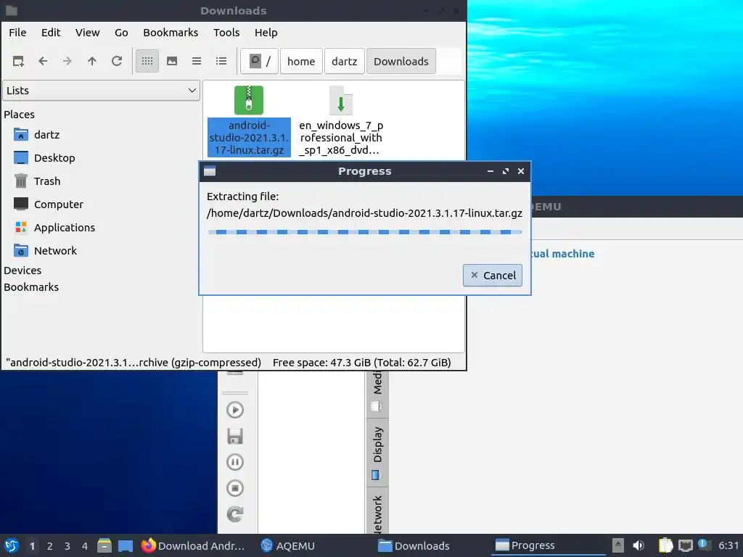Click the Devices section header
This screenshot has height=557, width=743.
pyautogui.click(x=22, y=271)
